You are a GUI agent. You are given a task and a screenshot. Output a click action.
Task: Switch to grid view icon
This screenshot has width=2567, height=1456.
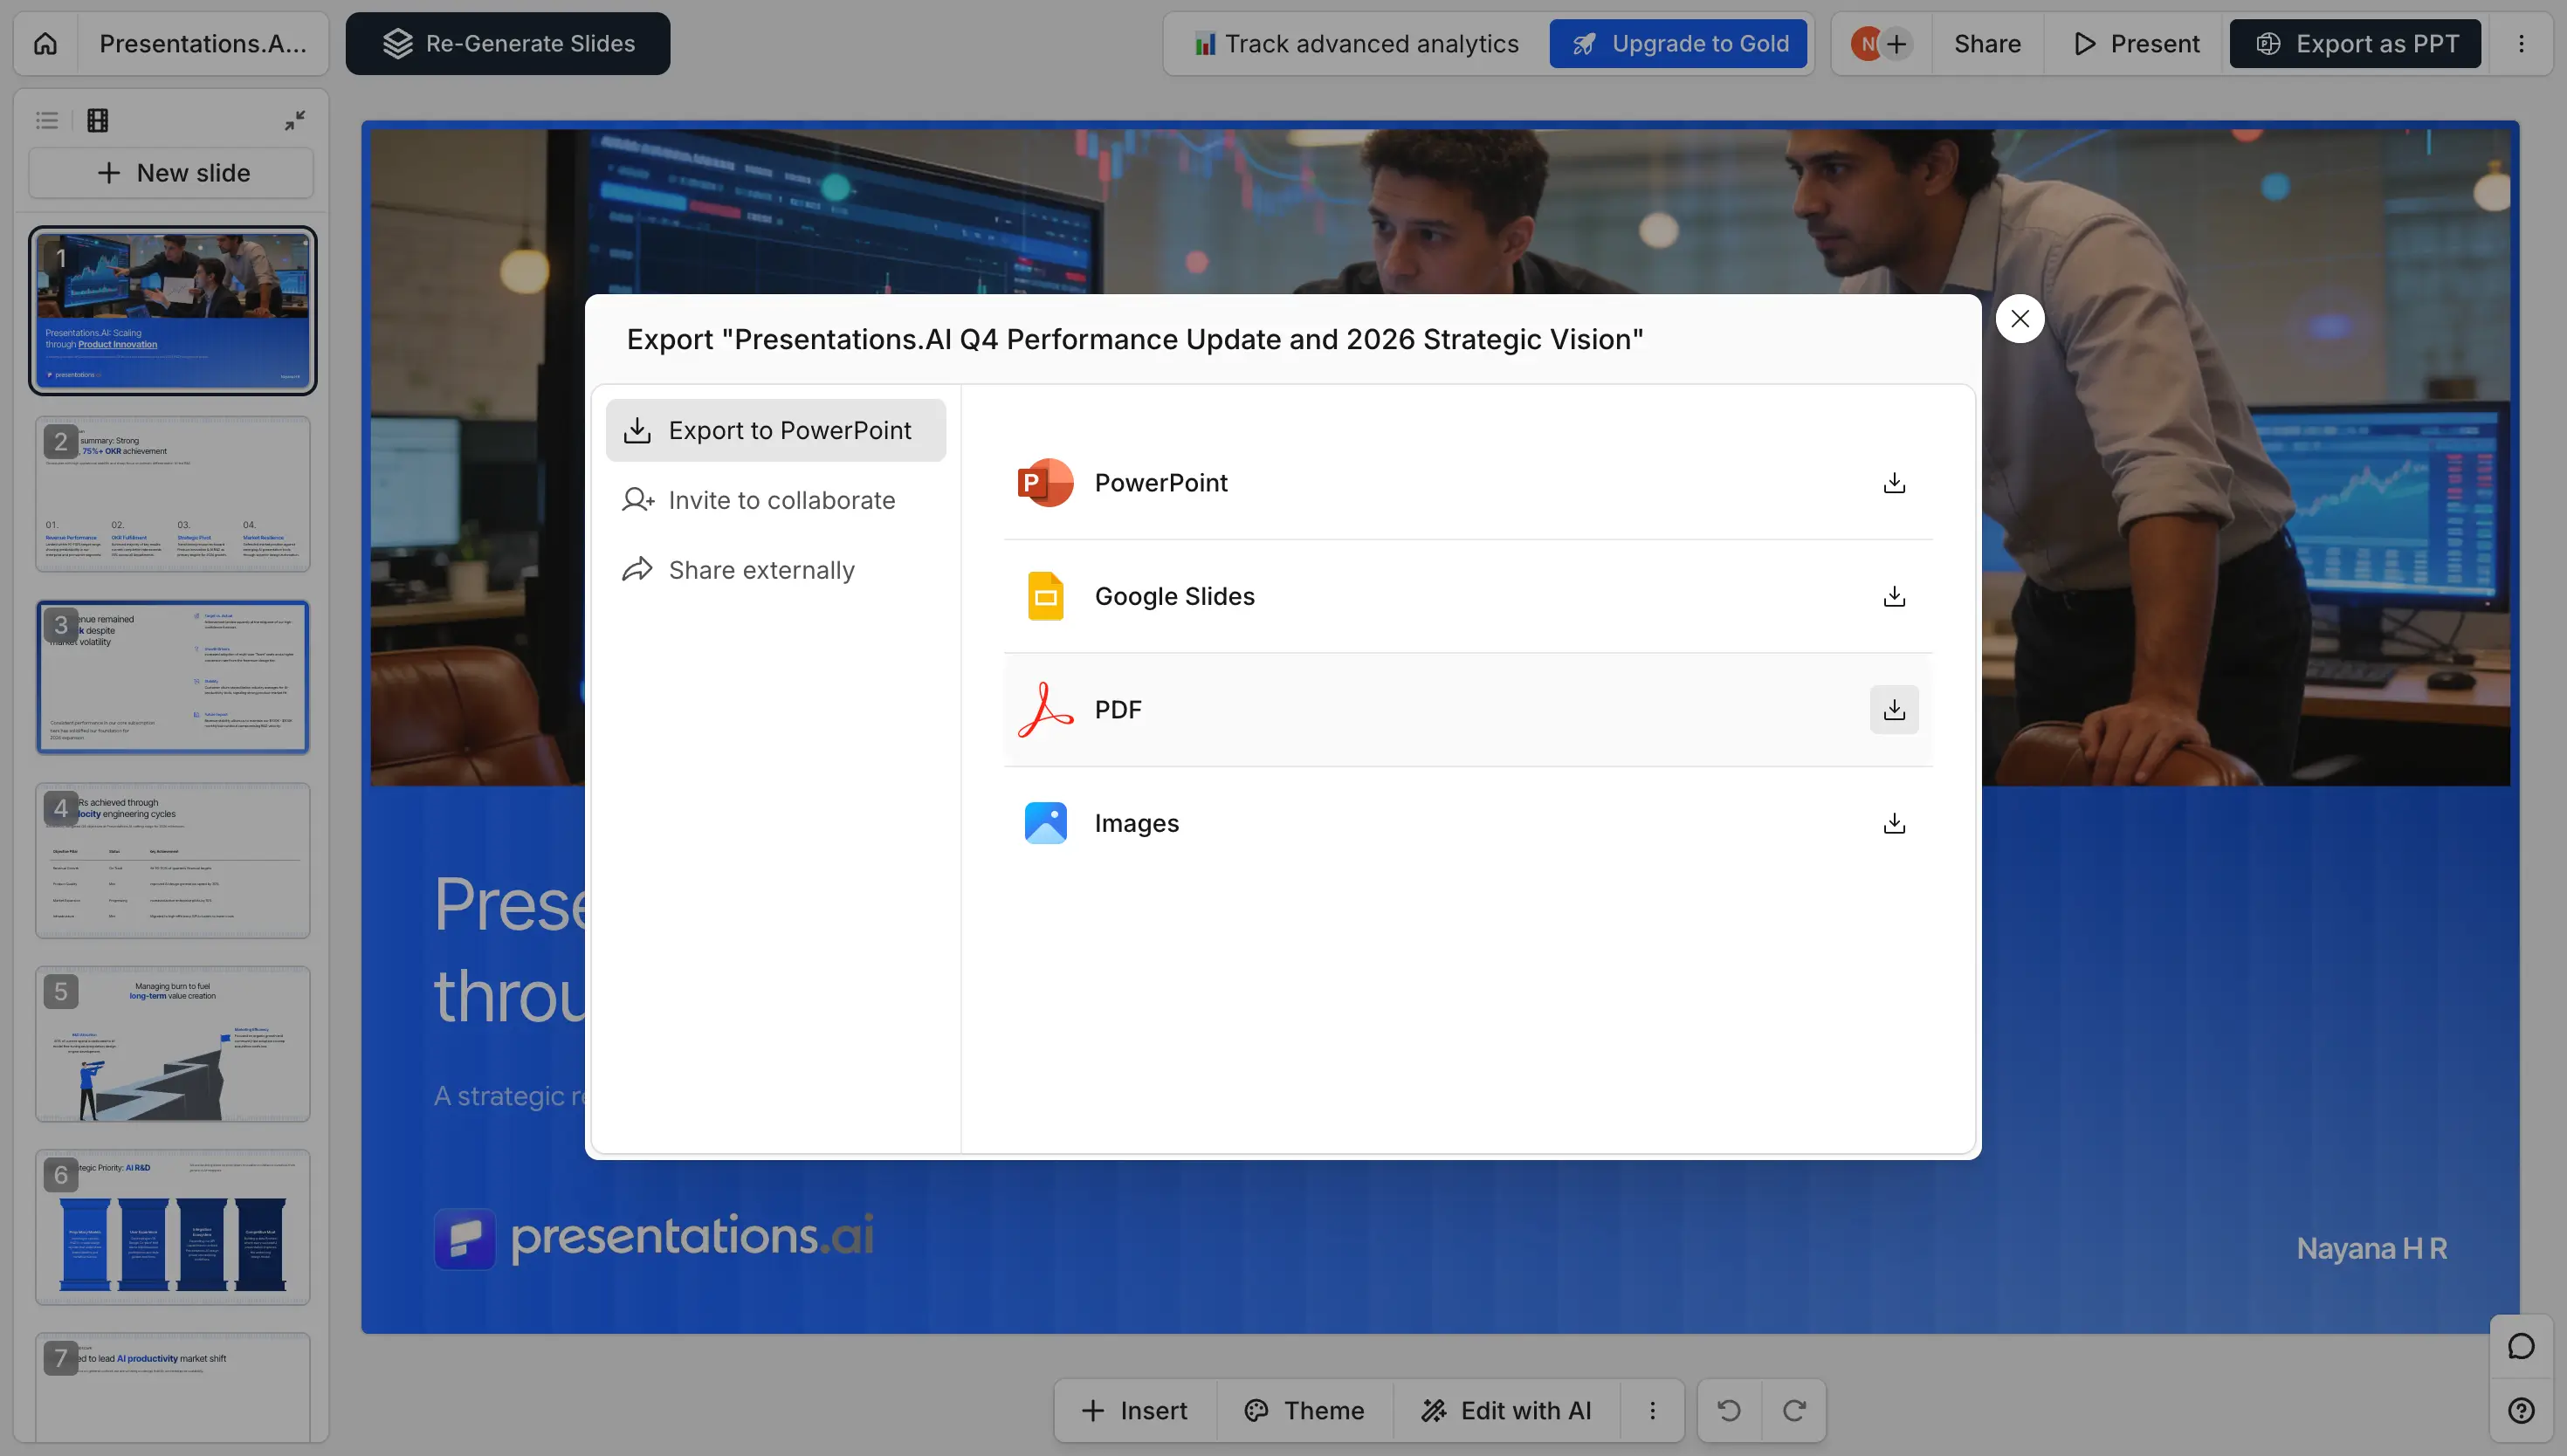(x=98, y=121)
